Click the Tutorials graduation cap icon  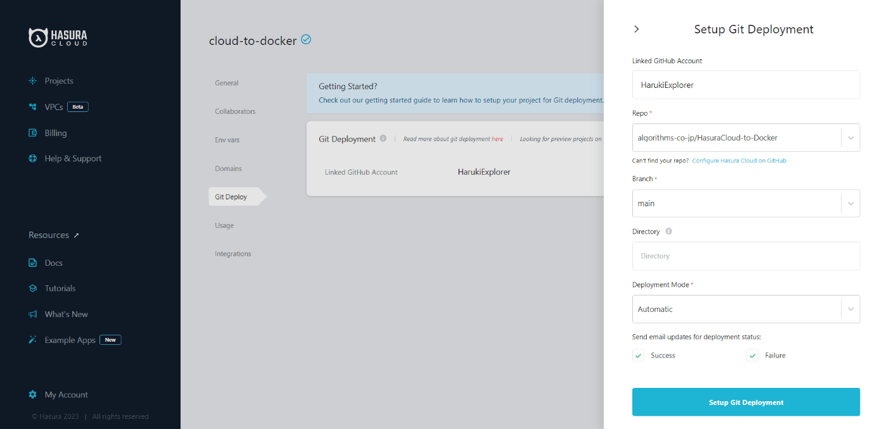[x=33, y=289]
